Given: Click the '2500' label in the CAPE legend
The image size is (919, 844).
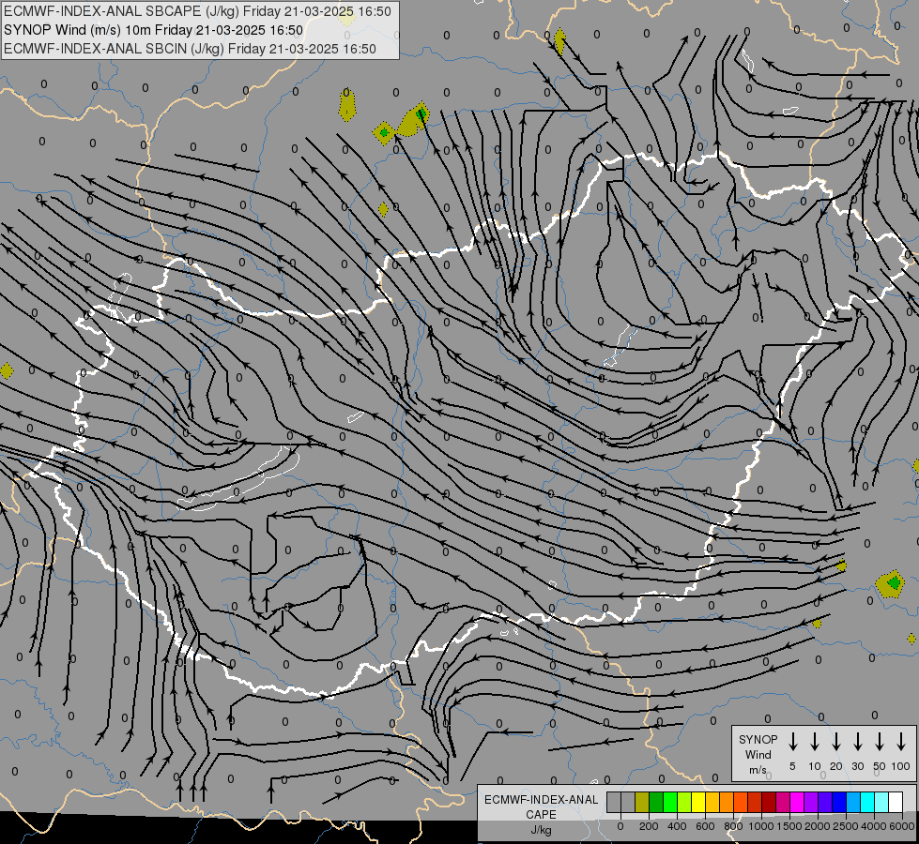Looking at the screenshot, I should [846, 826].
